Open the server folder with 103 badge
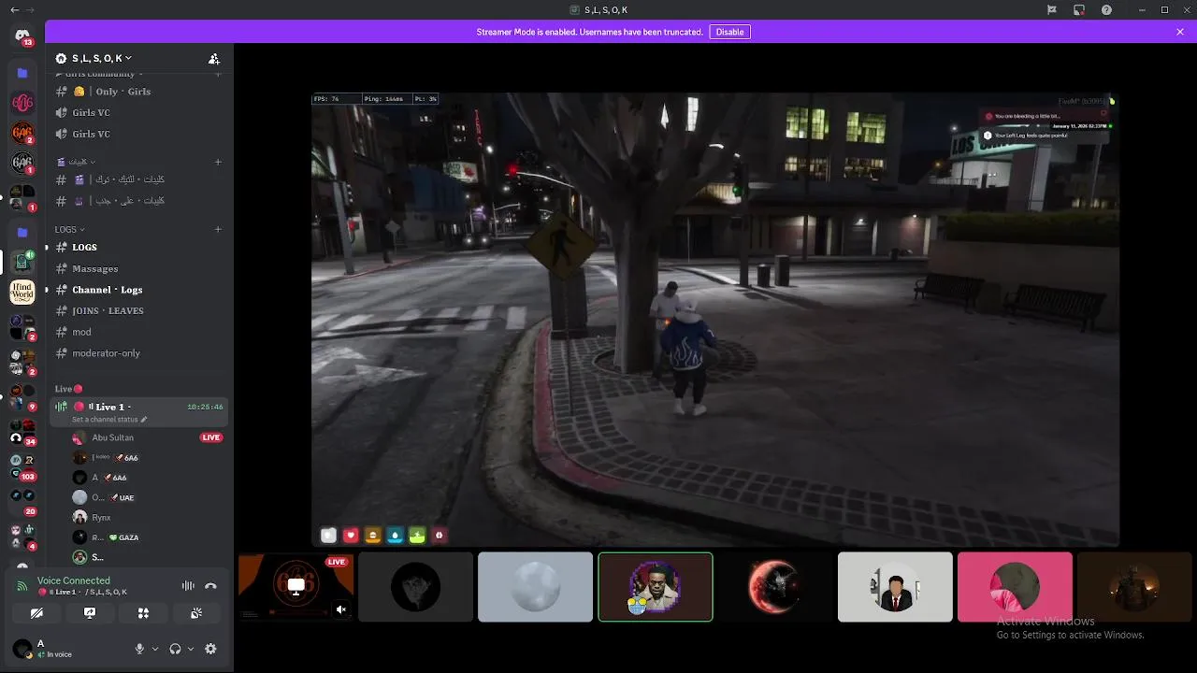 point(22,466)
